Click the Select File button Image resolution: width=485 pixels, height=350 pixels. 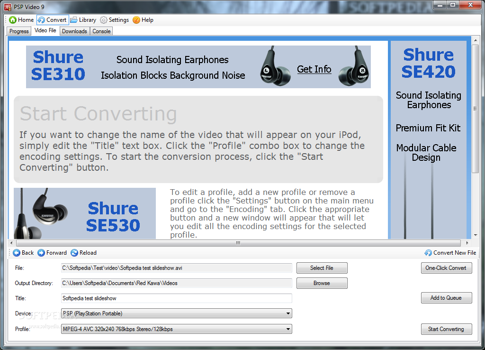pos(322,268)
